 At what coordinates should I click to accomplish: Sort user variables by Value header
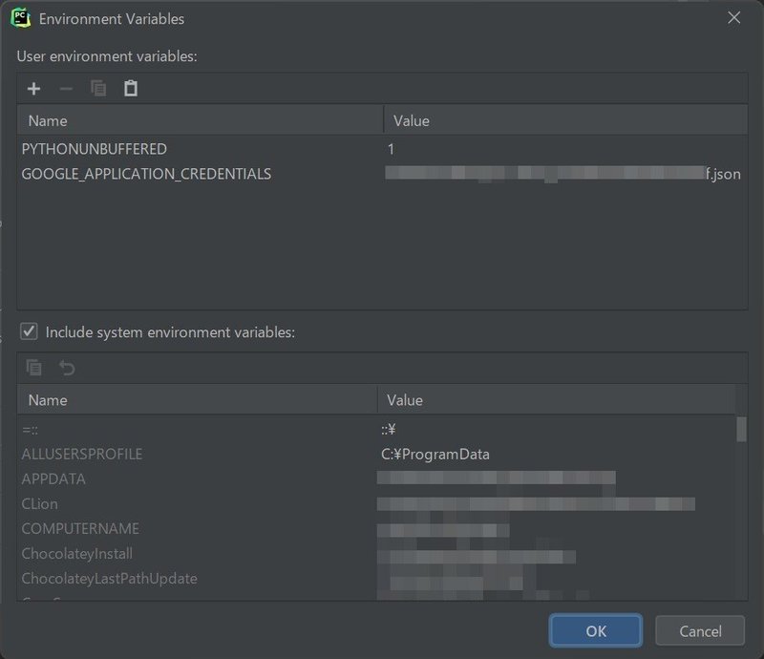(565, 120)
